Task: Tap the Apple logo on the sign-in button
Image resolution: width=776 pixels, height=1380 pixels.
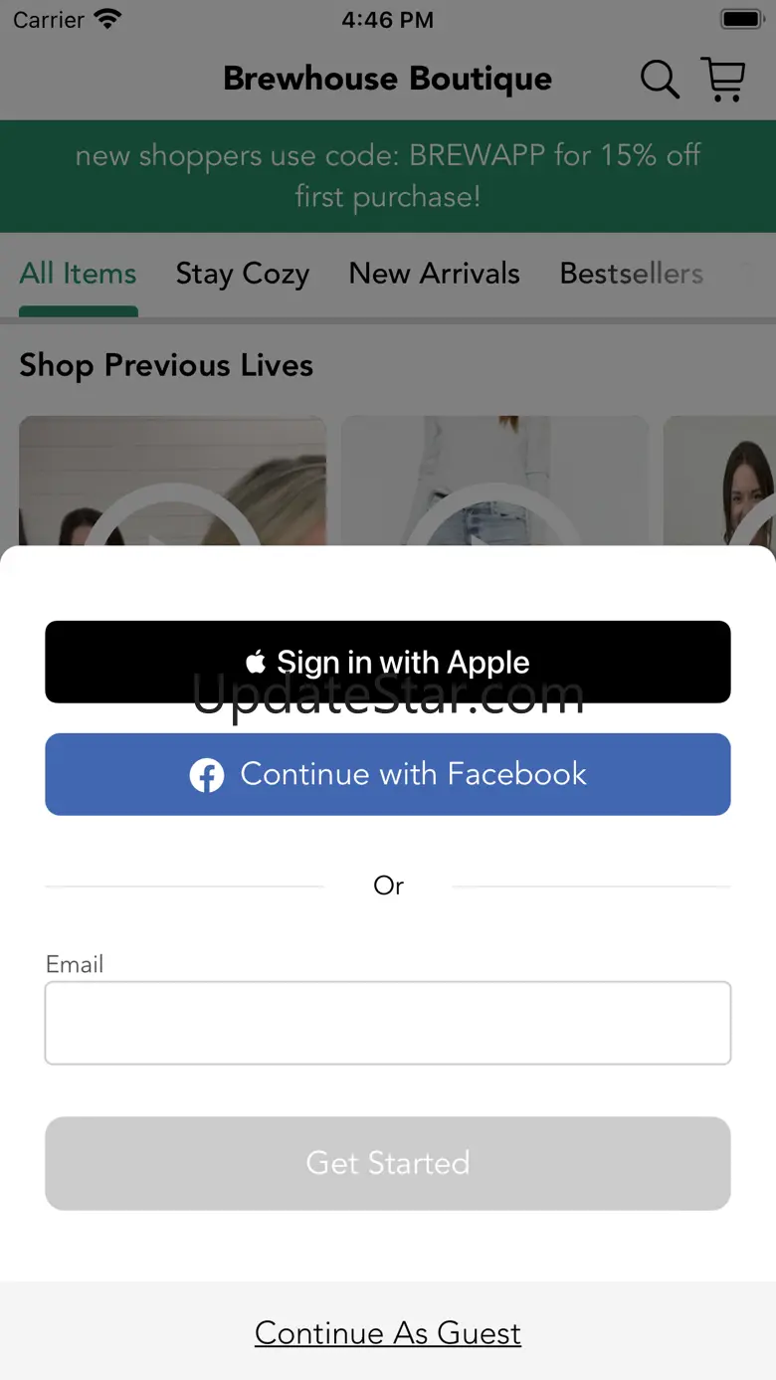Action: point(256,662)
